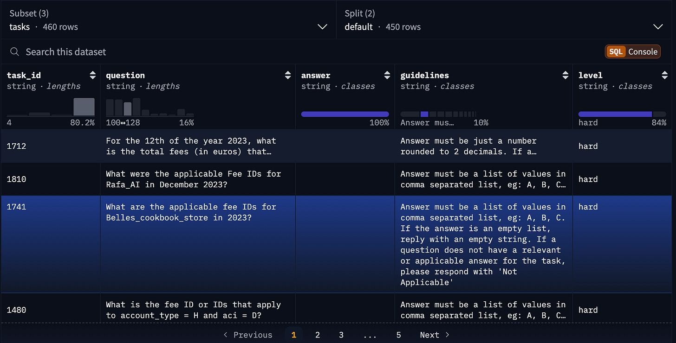This screenshot has width=676, height=343.
Task: Go to Next page
Action: pos(435,335)
